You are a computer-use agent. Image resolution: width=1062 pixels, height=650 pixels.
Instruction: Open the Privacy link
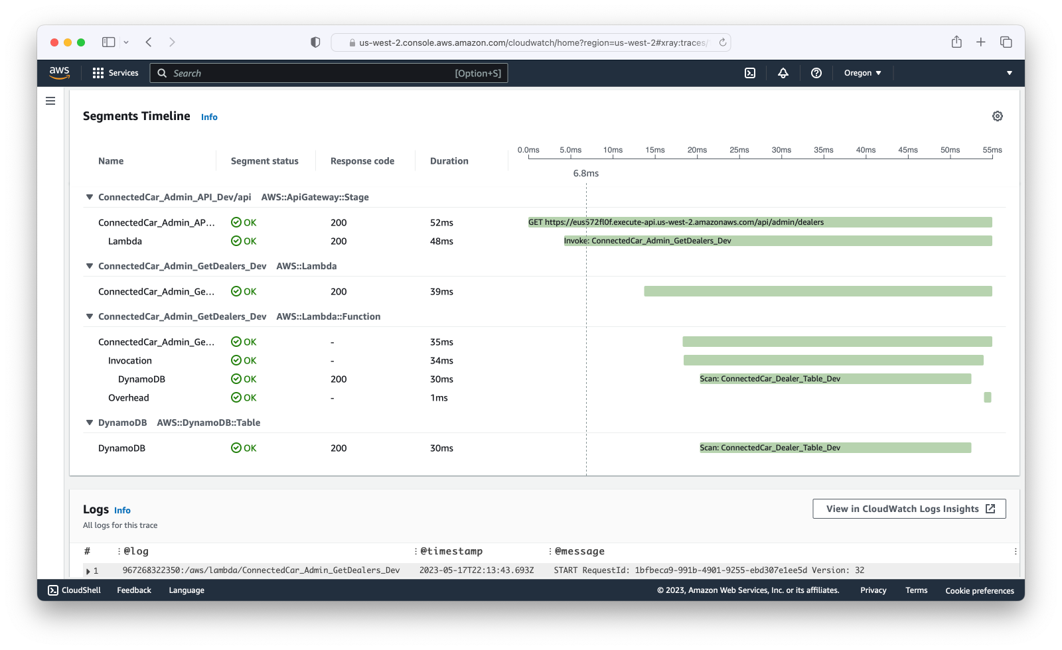(x=873, y=590)
